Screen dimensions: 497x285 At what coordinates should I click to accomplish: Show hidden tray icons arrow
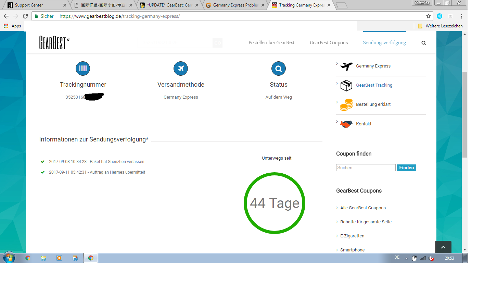(407, 258)
